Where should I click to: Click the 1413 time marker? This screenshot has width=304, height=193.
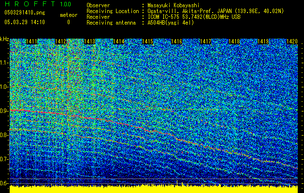[x=90, y=41]
